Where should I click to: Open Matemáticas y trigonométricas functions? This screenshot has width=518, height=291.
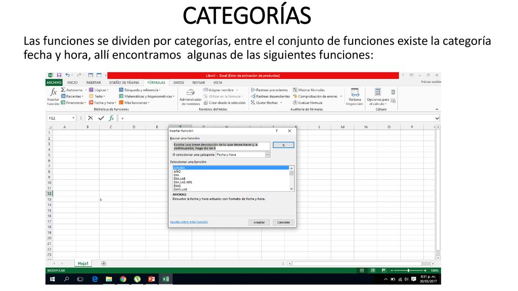(x=147, y=96)
